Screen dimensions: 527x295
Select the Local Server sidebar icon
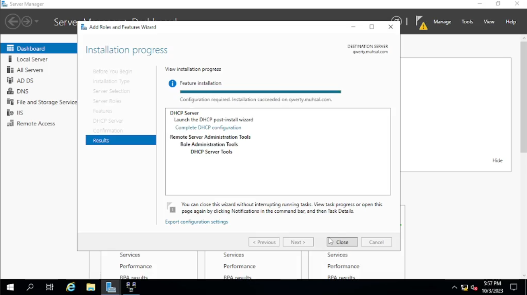click(x=10, y=59)
